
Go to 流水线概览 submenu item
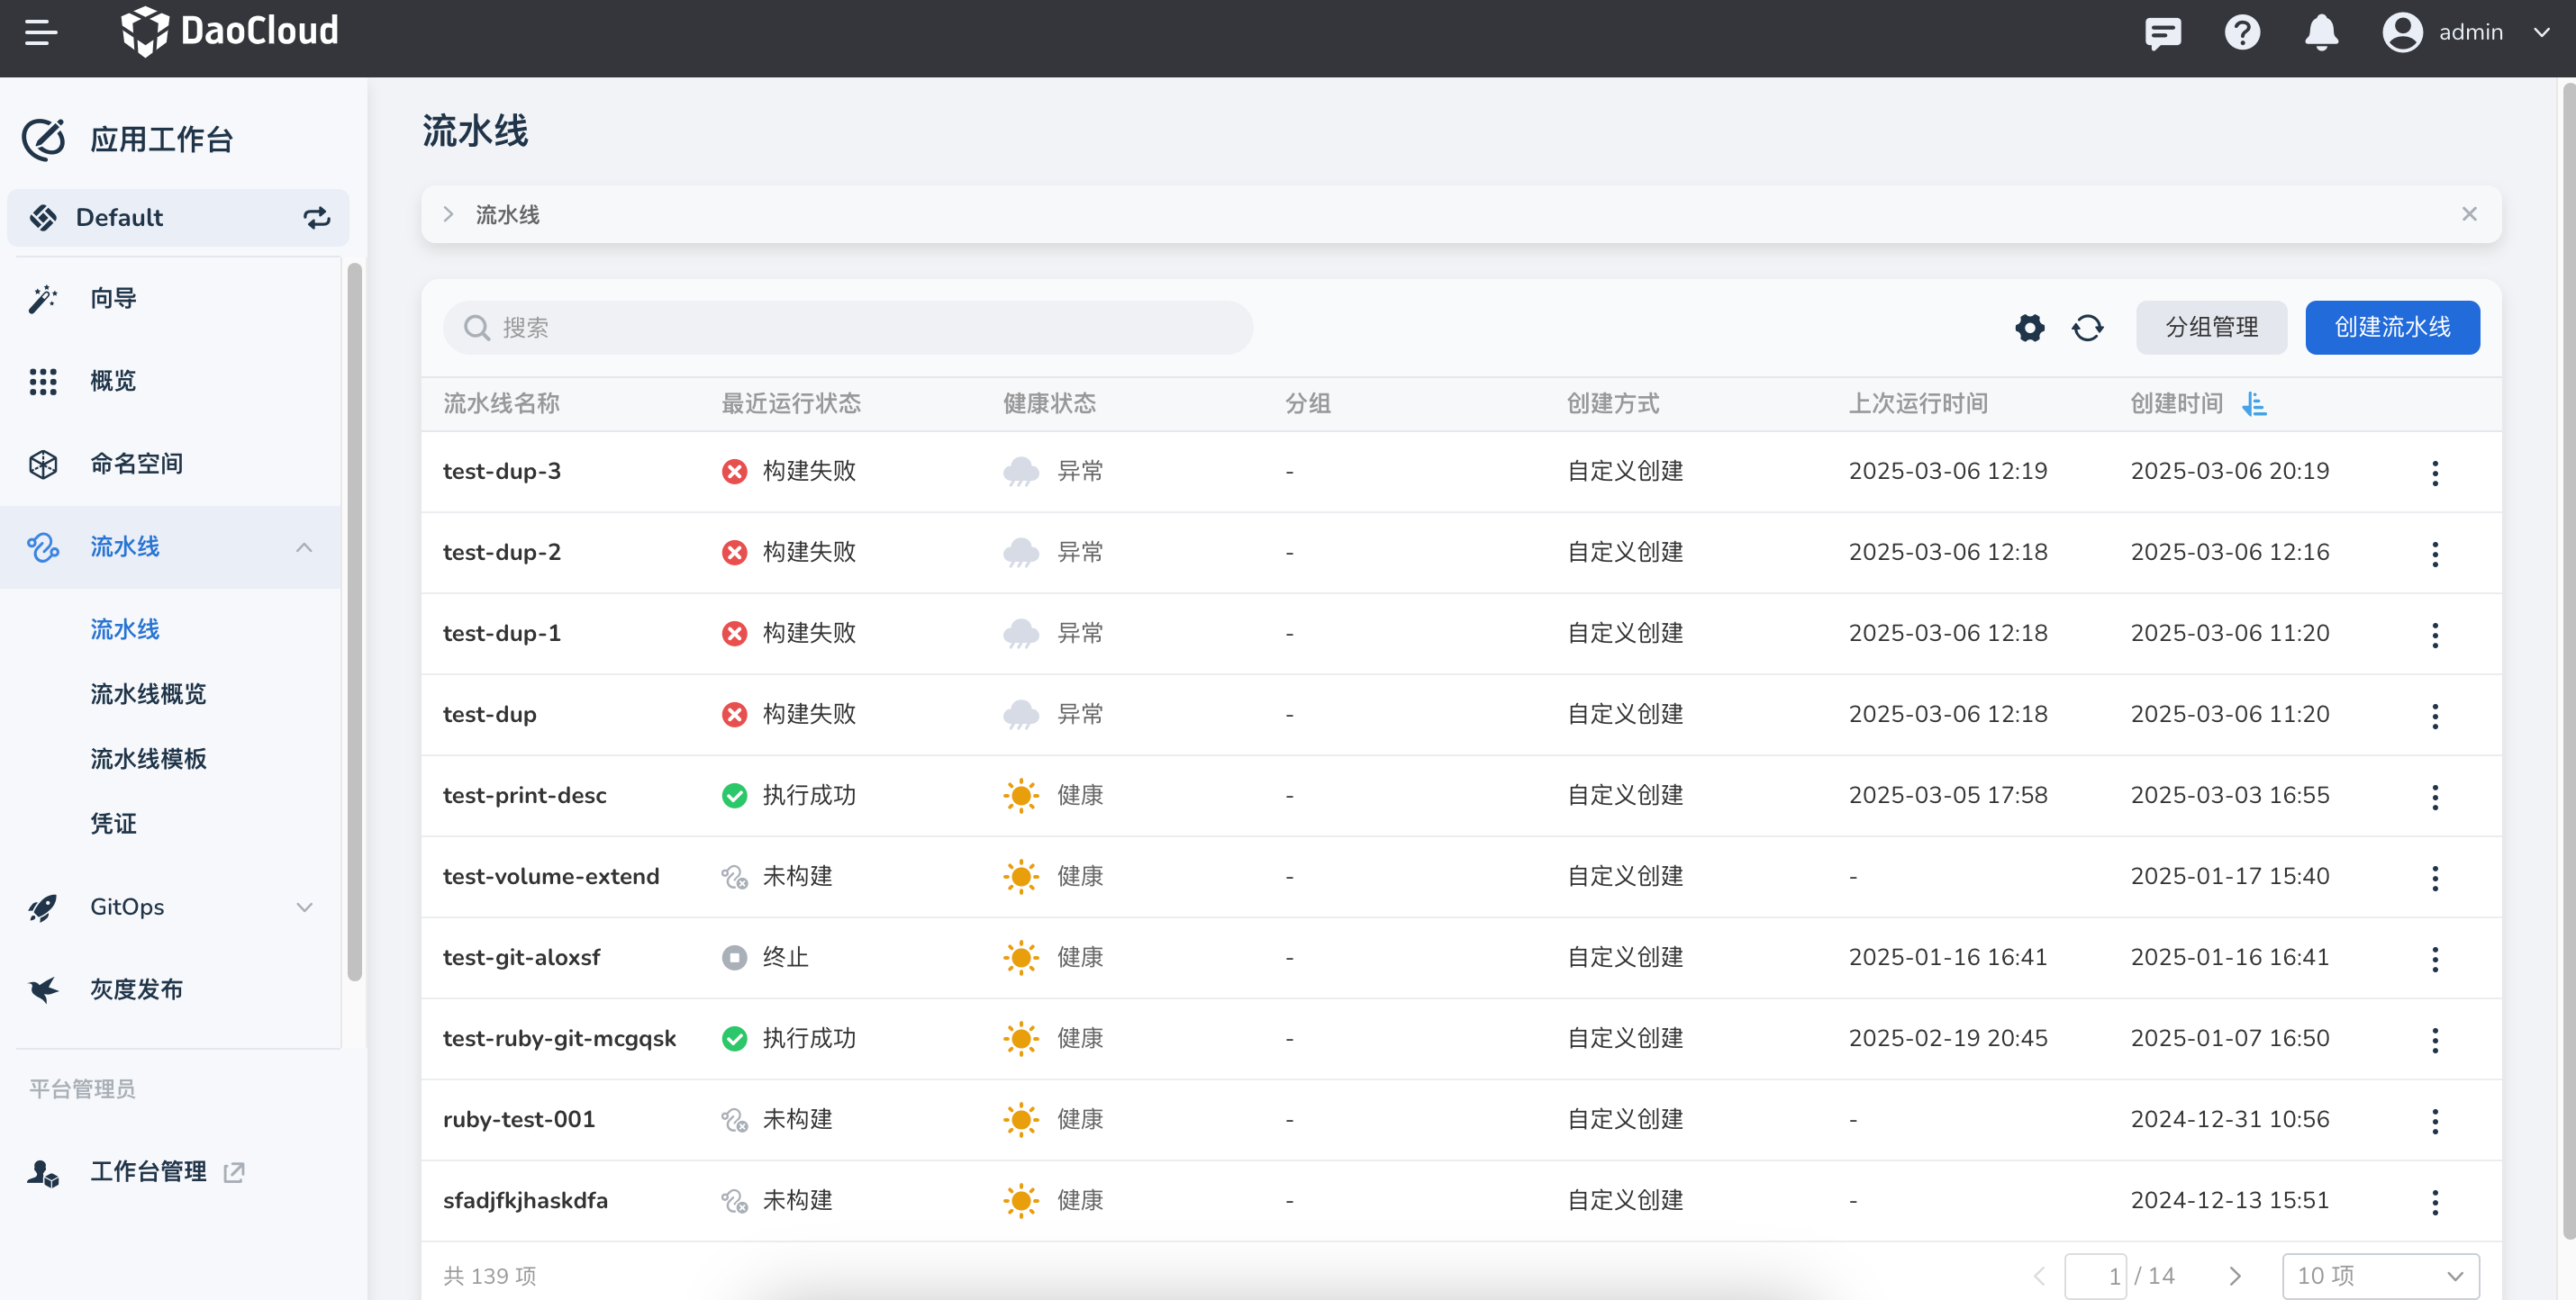148,693
